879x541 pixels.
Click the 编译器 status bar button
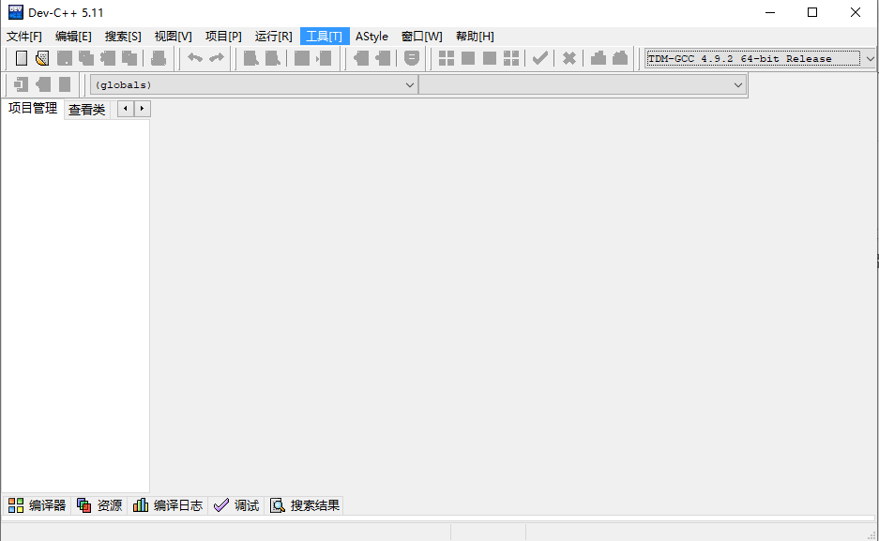36,505
